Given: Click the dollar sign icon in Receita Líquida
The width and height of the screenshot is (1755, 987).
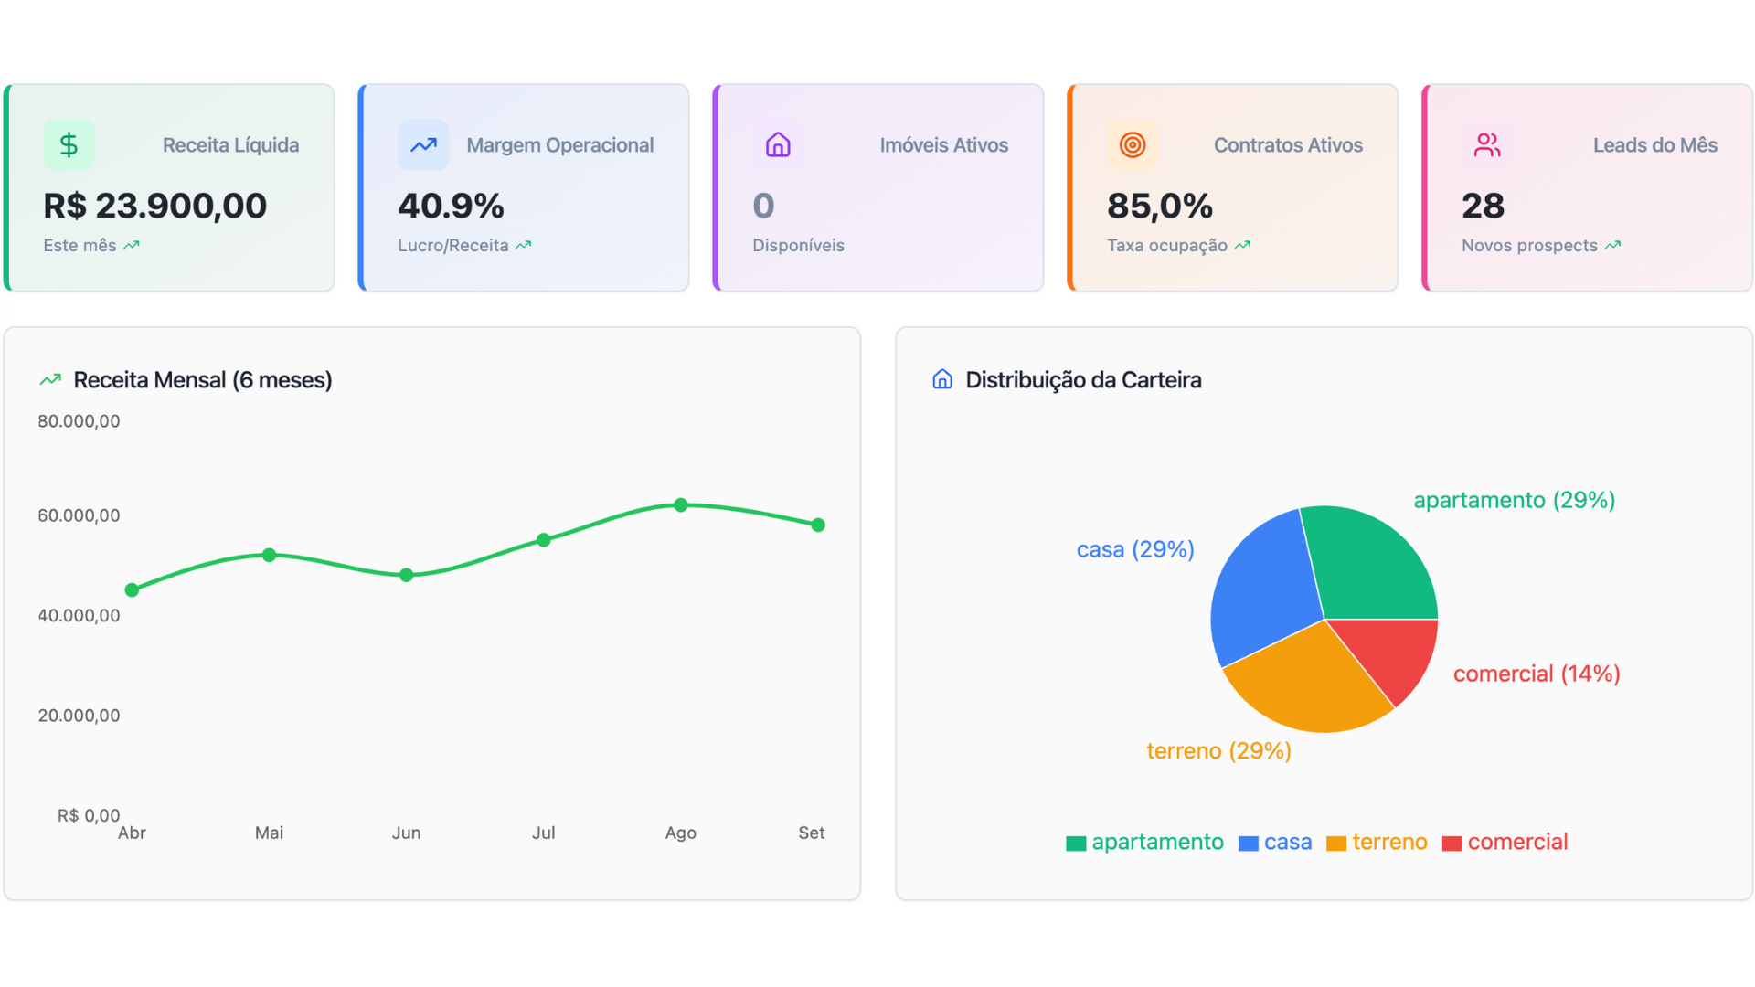Looking at the screenshot, I should click(x=69, y=144).
